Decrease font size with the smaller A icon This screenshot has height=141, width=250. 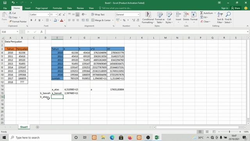[x=64, y=14]
